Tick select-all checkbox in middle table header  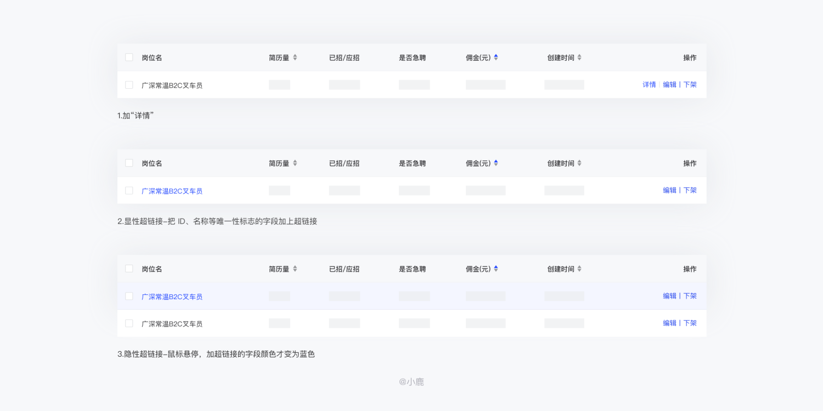point(129,163)
